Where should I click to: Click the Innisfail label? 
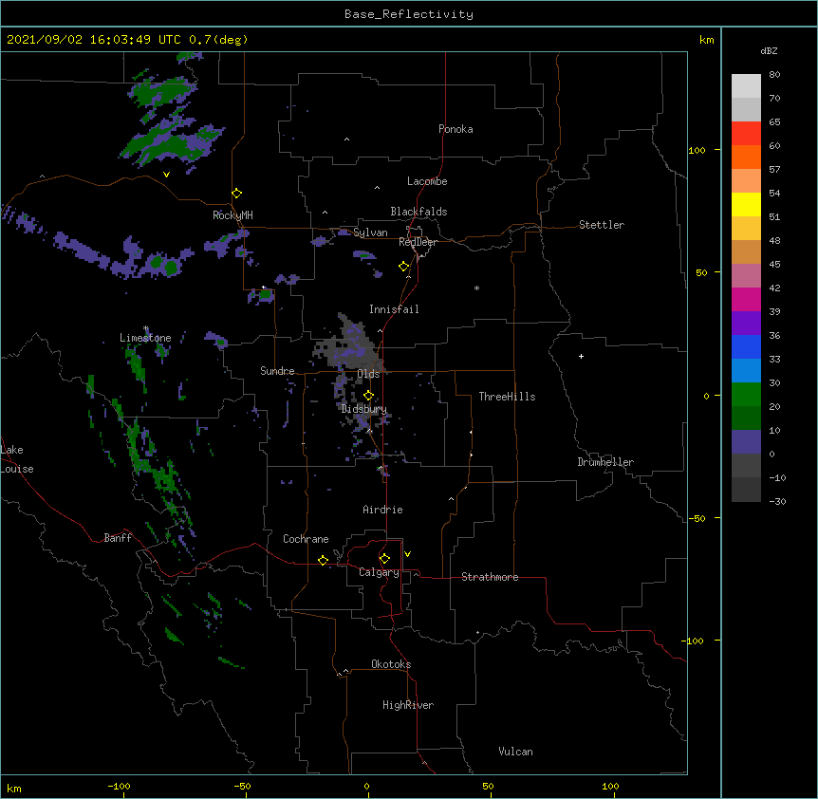[x=394, y=309]
